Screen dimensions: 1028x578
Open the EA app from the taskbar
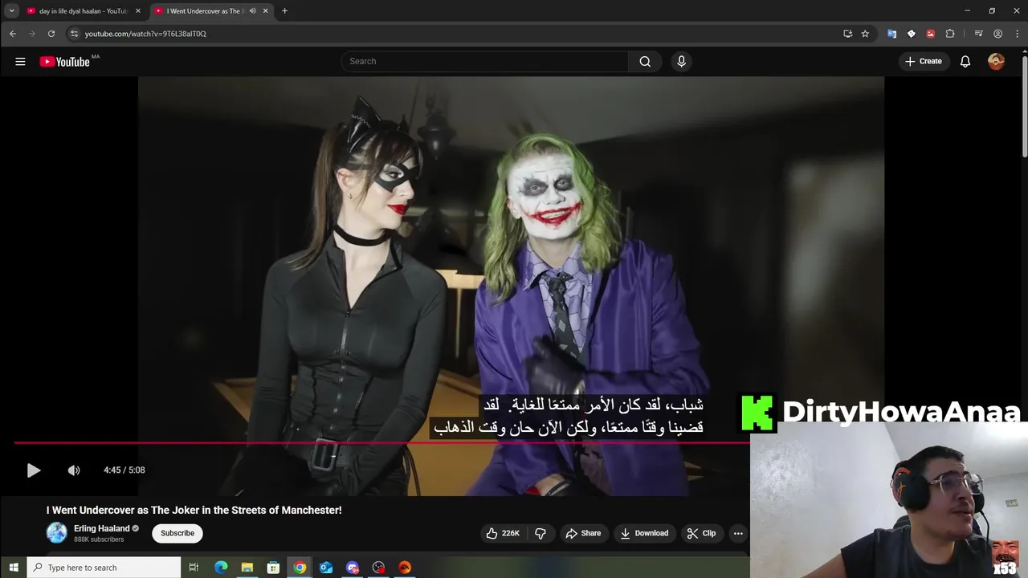click(405, 568)
